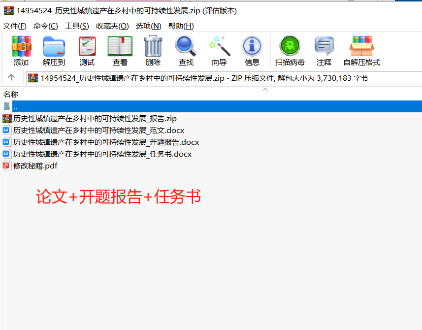The image size is (422, 330).
Task: Sort by the 名称 column header
Action: [x=11, y=94]
